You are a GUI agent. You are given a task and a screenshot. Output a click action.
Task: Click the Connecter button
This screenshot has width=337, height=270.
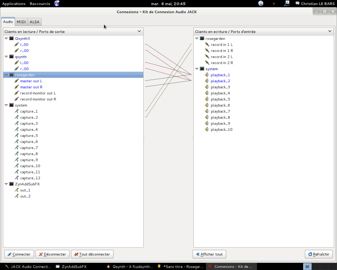point(19,254)
